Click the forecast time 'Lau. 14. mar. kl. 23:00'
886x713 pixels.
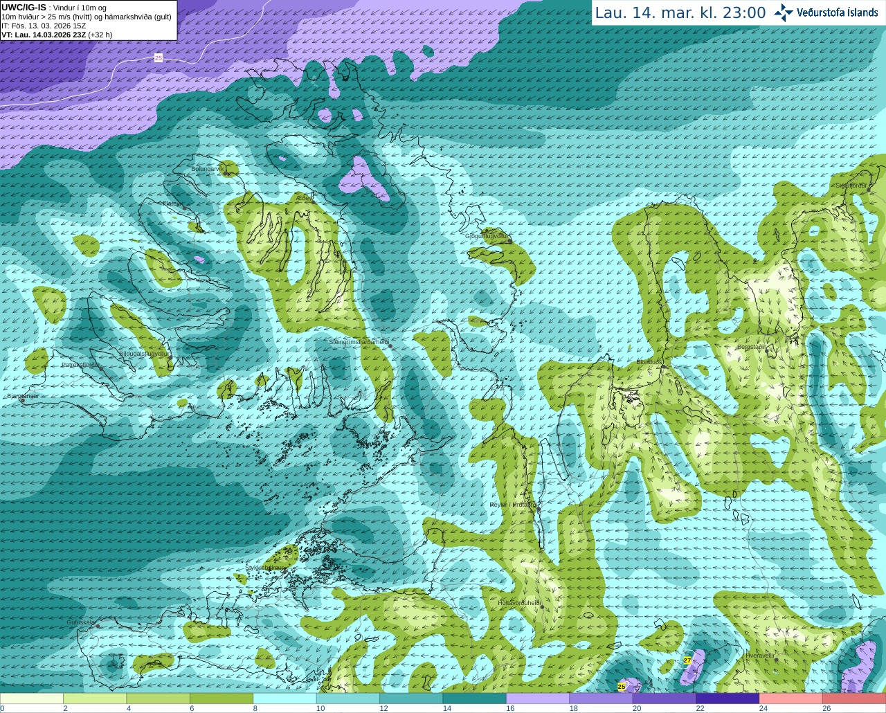[680, 12]
